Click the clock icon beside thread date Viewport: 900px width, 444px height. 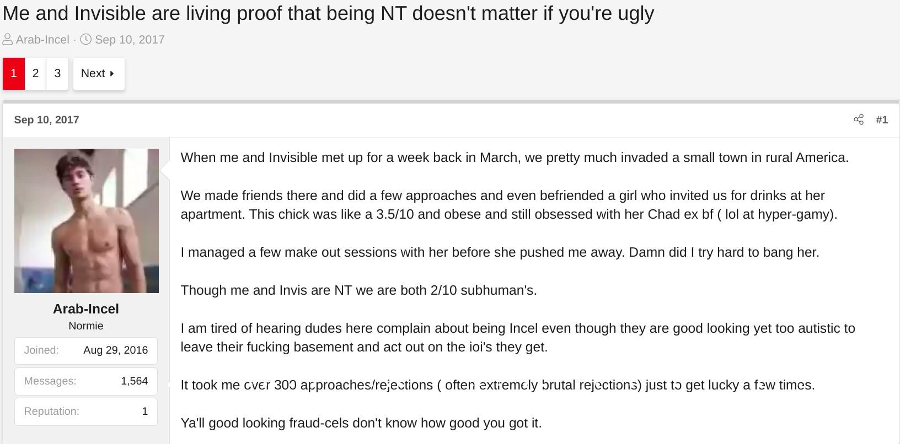pos(86,40)
